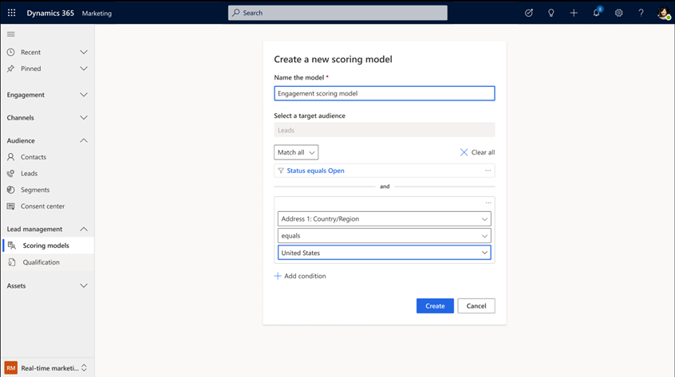Click the Cancel button
This screenshot has width=675, height=377.
tap(476, 306)
